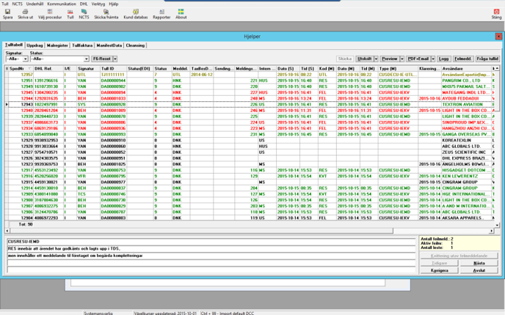Image resolution: width=505 pixels, height=315 pixels.
Task: Click the table vertical scrollbar down arrow
Action: click(497, 225)
